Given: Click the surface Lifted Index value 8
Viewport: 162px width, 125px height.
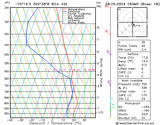Looking at the screenshot, I should tap(142, 69).
